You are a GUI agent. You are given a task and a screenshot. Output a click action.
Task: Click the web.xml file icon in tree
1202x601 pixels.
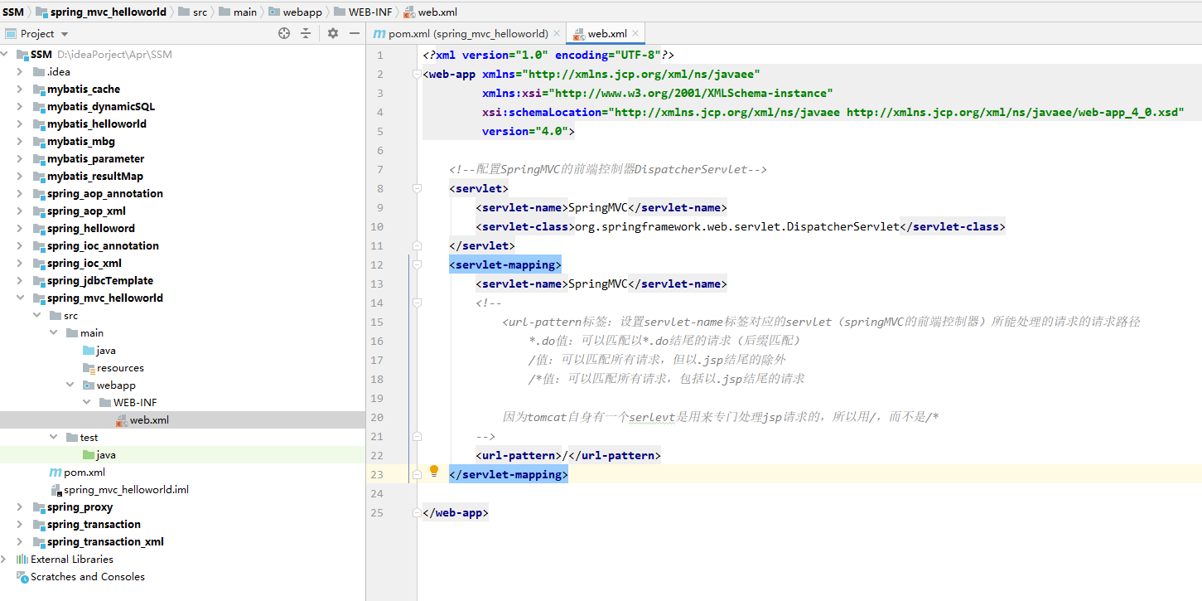[122, 420]
